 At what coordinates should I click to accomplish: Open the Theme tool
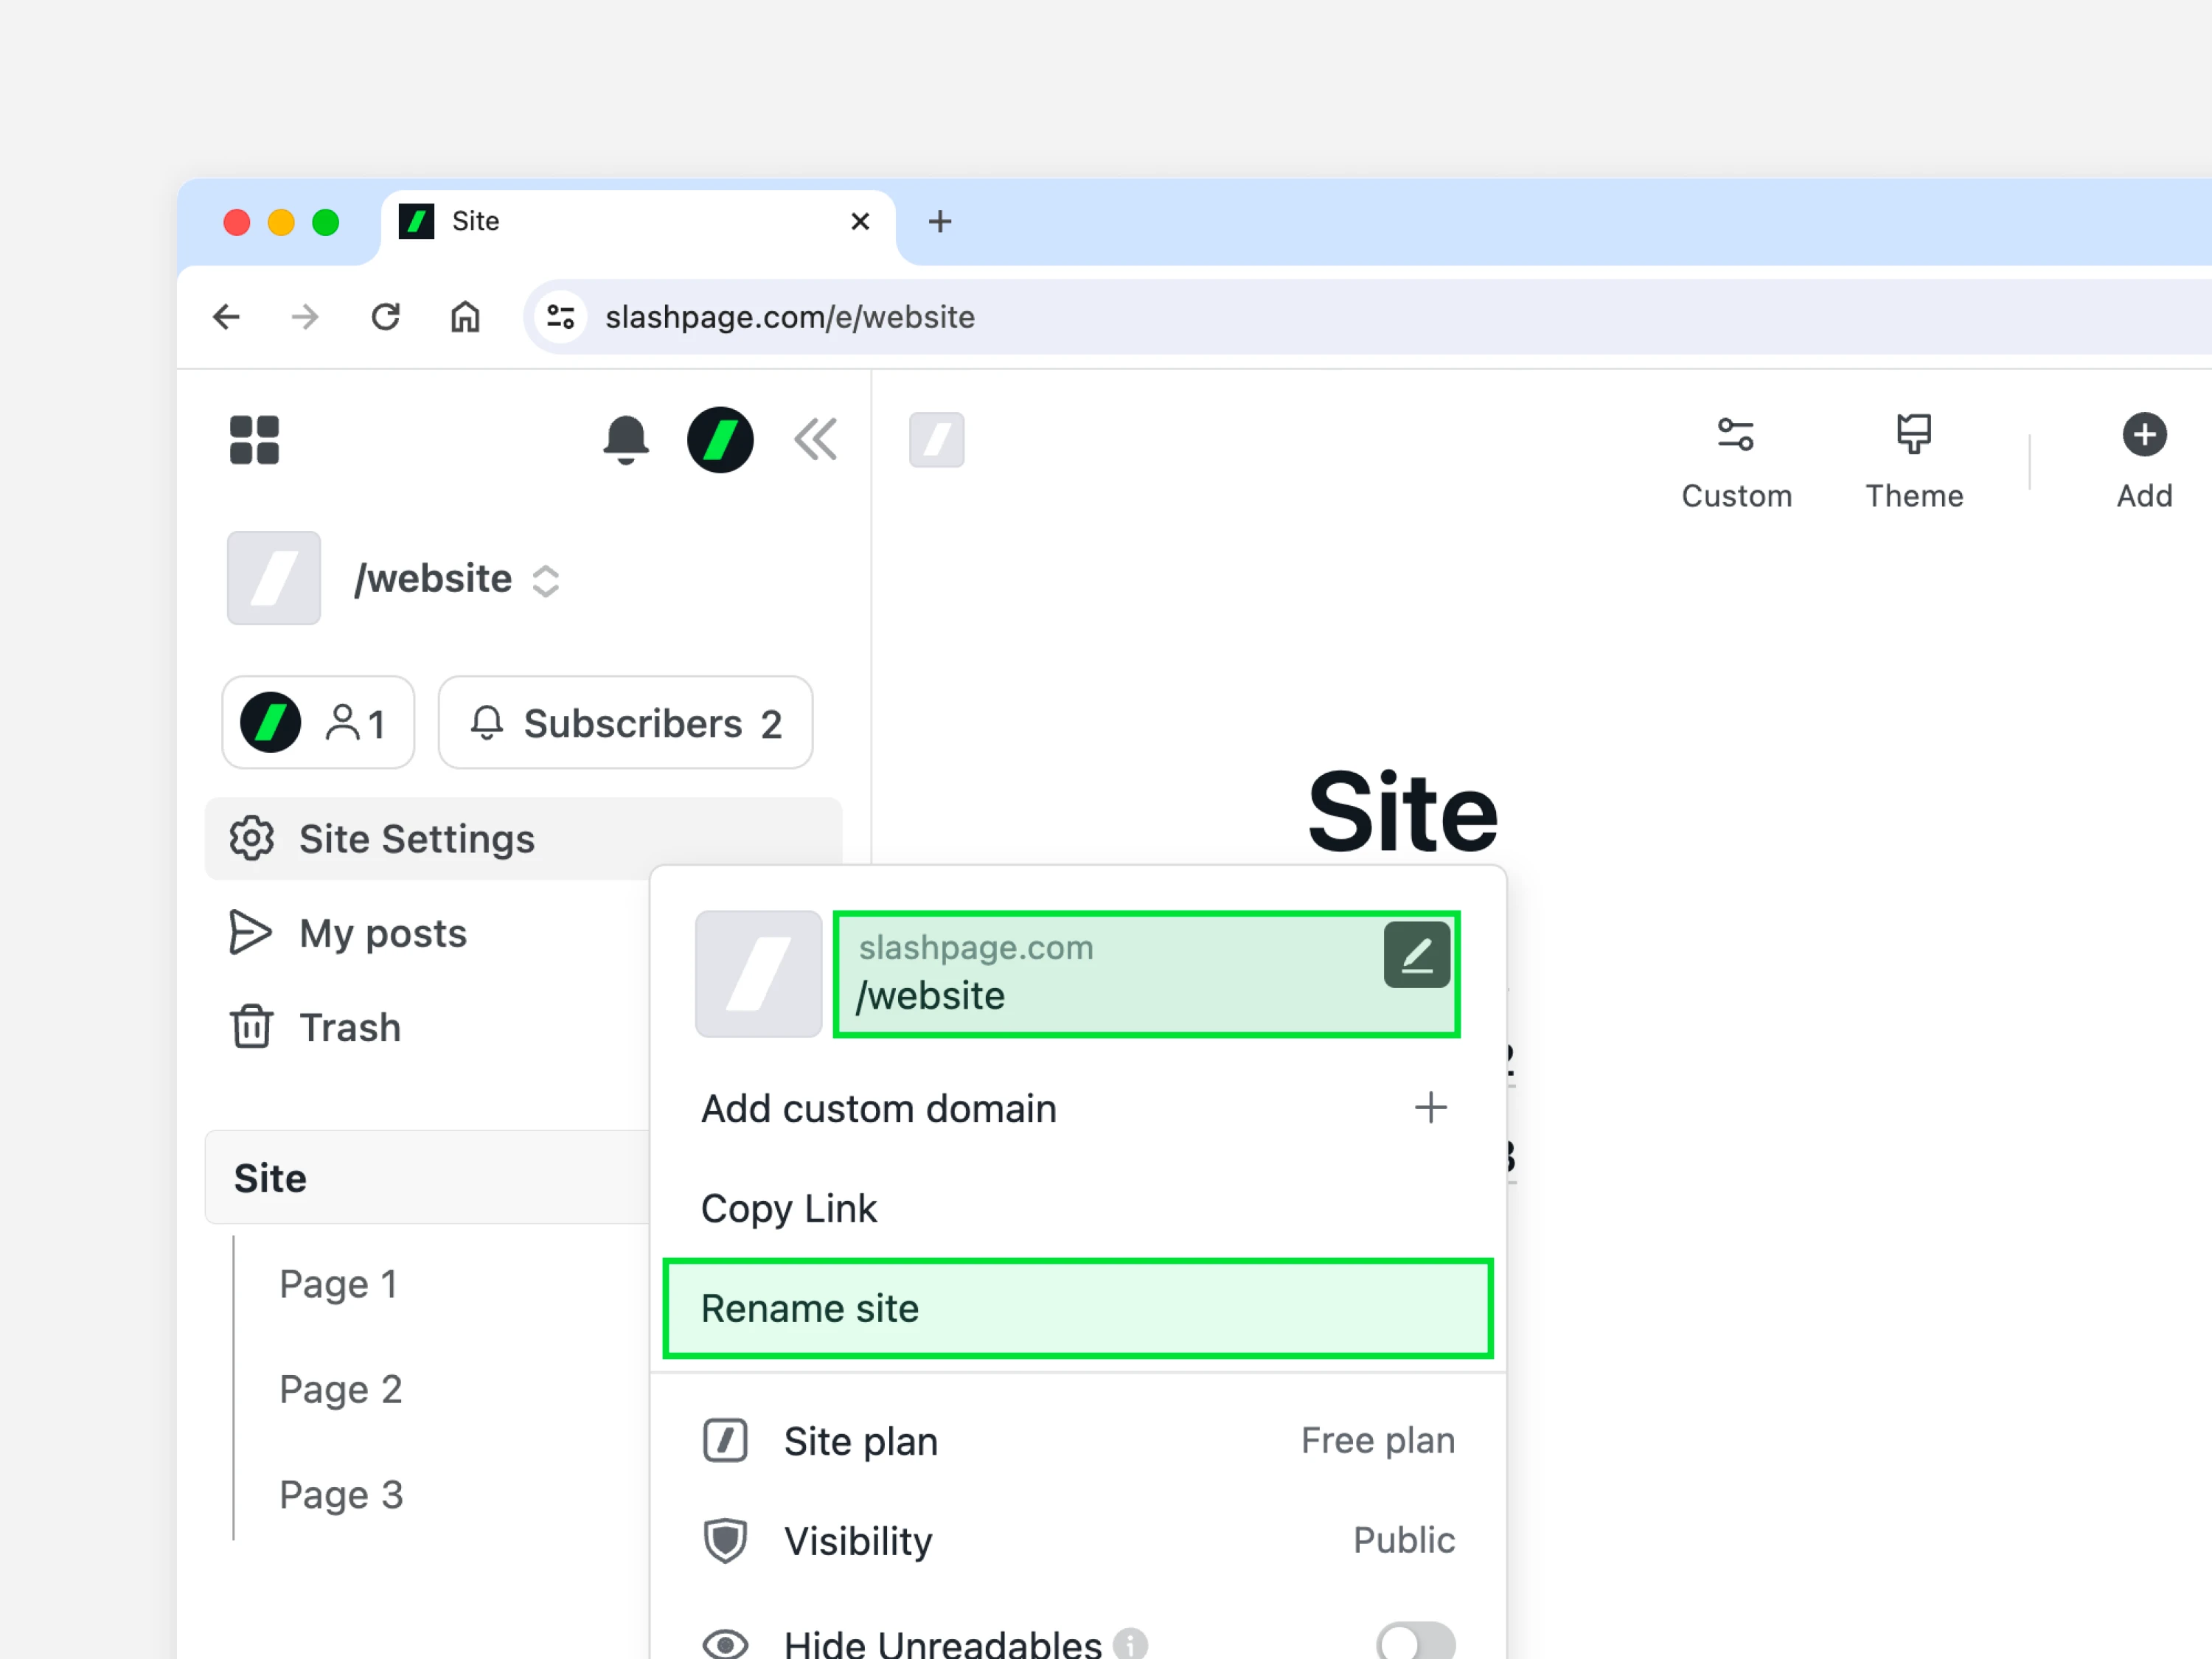pos(1914,462)
